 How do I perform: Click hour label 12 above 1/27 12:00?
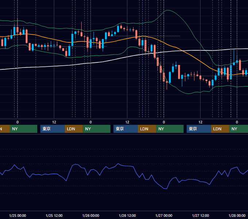tap(200, 122)
